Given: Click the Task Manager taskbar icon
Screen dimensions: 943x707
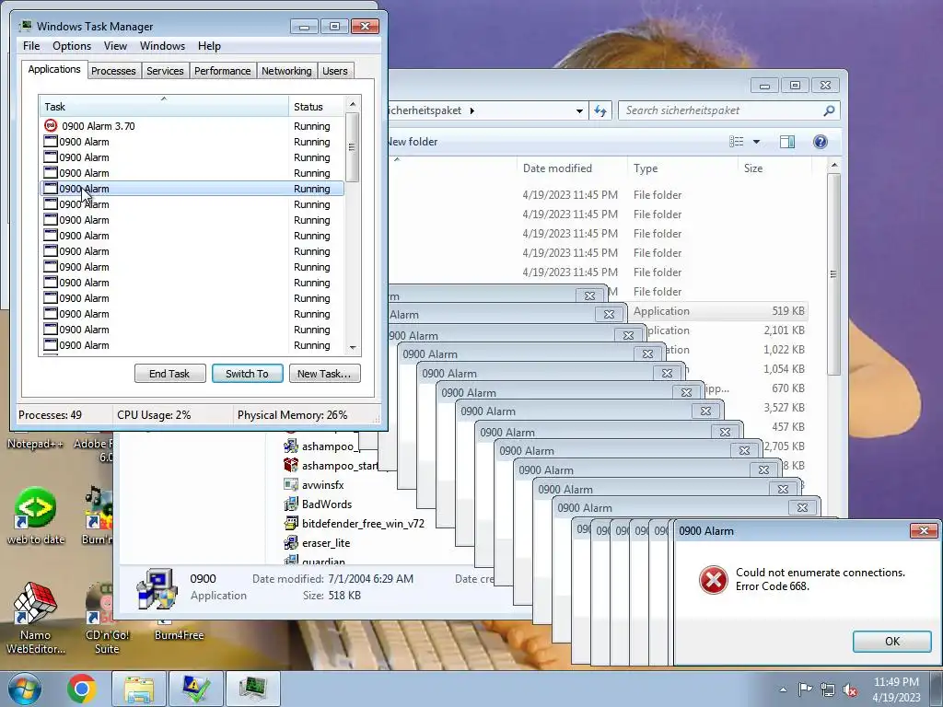Looking at the screenshot, I should [x=253, y=689].
